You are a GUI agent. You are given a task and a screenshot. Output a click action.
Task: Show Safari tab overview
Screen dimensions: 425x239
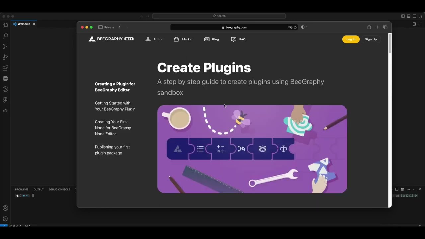click(x=385, y=27)
